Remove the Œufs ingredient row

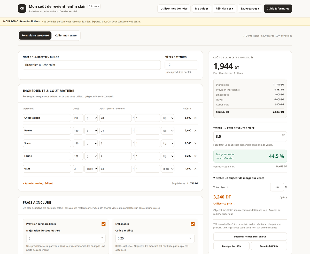coord(195,169)
